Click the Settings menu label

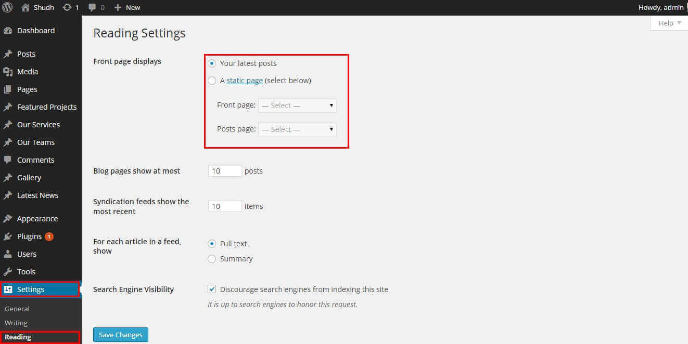(x=31, y=289)
